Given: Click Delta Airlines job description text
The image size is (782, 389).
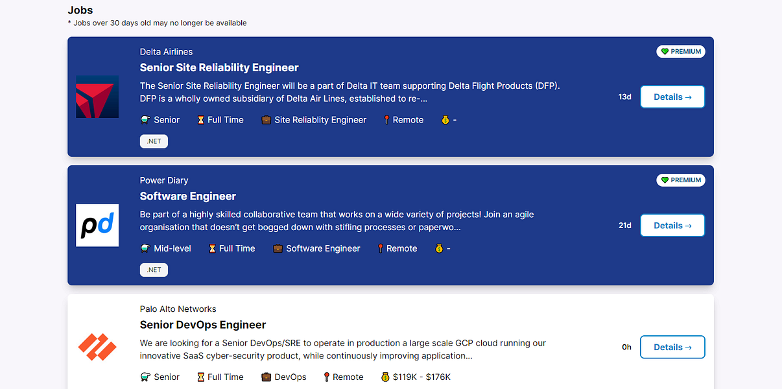Looking at the screenshot, I should (350, 92).
